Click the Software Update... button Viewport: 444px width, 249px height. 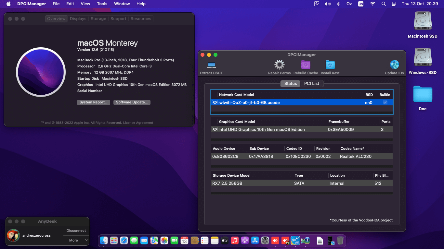pyautogui.click(x=132, y=102)
